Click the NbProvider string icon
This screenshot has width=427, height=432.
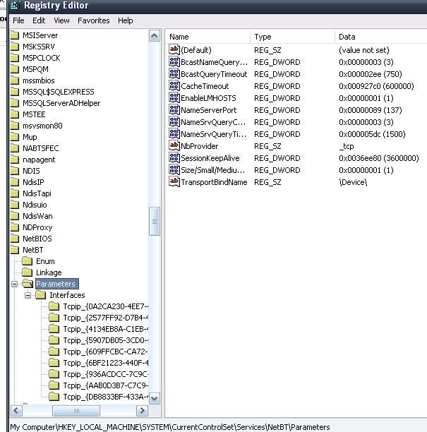click(x=174, y=145)
